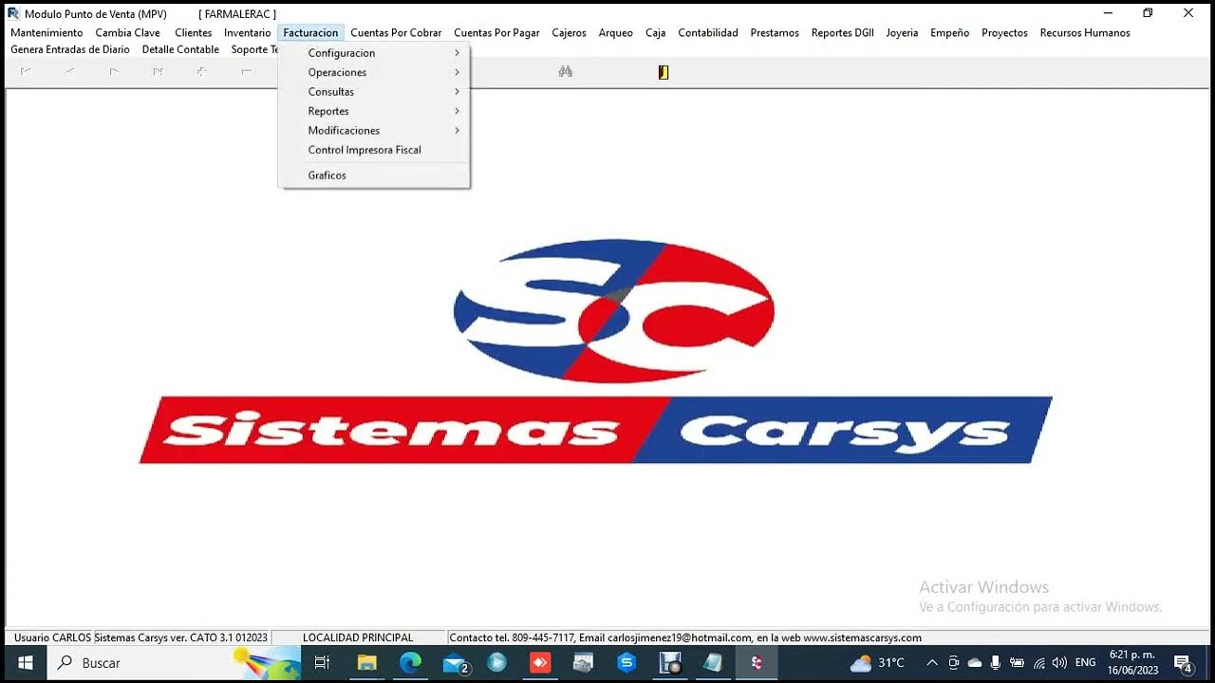This screenshot has width=1215, height=683.
Task: Open the Mail app in taskbar
Action: coord(456,663)
